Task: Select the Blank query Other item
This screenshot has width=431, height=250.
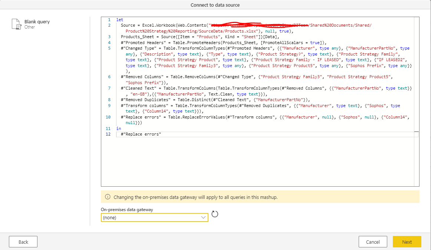Action: coord(31,24)
